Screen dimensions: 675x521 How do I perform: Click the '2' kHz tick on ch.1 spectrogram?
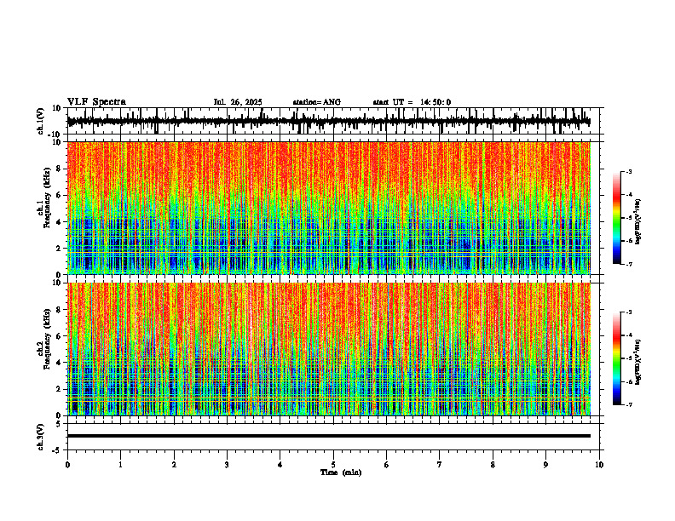(x=60, y=249)
